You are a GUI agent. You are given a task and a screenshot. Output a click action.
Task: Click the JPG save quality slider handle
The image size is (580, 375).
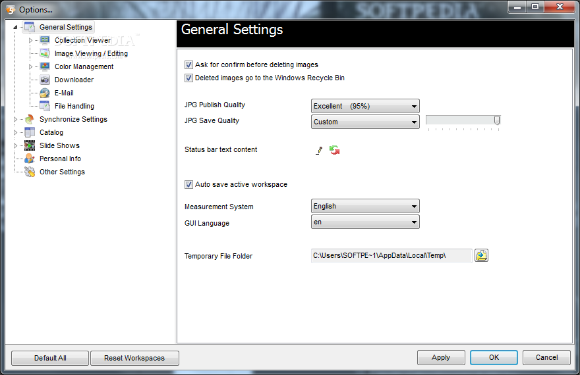coord(497,120)
